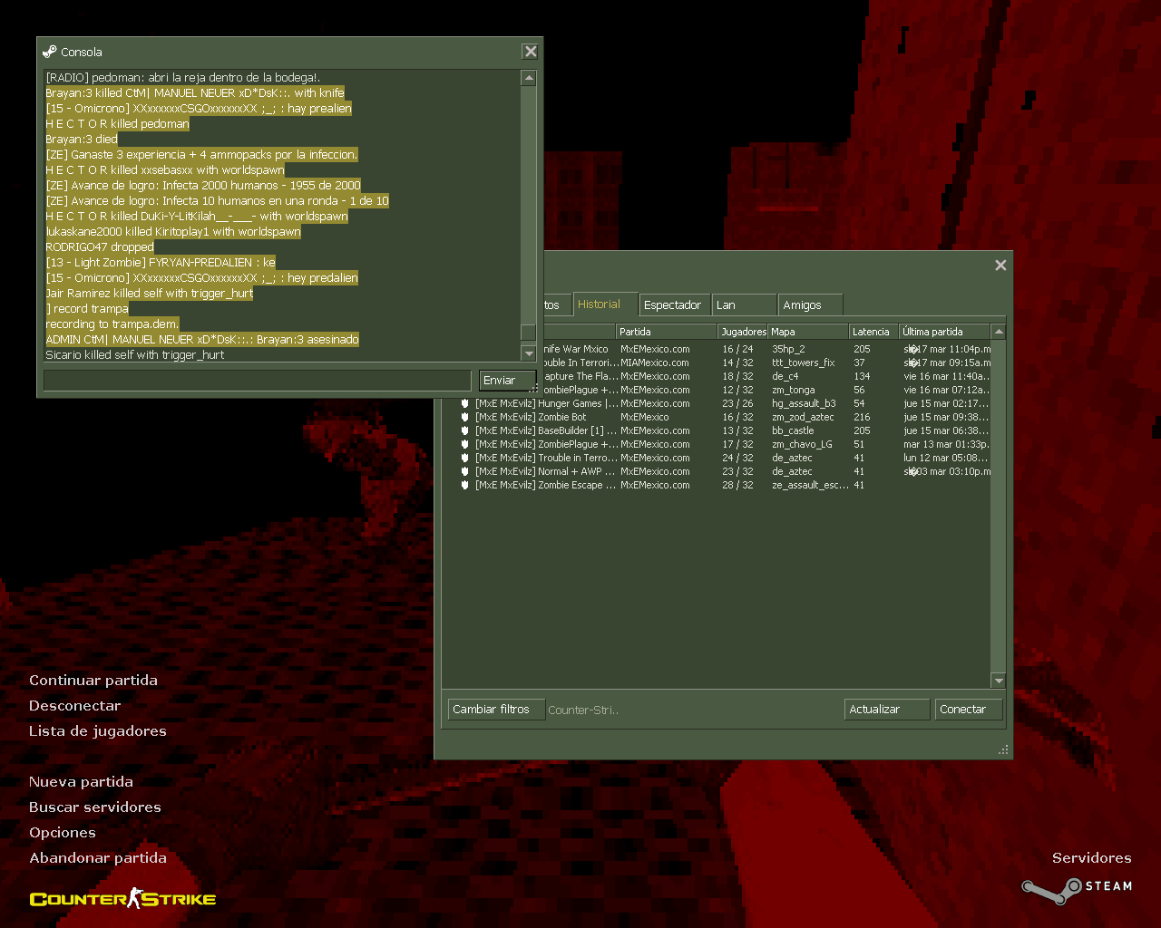1161x928 pixels.
Task: Select Continuar partida in the main menu
Action: (x=93, y=681)
